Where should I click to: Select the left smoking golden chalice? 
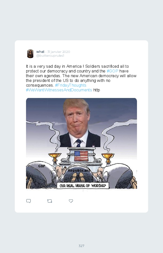click(x=55, y=158)
